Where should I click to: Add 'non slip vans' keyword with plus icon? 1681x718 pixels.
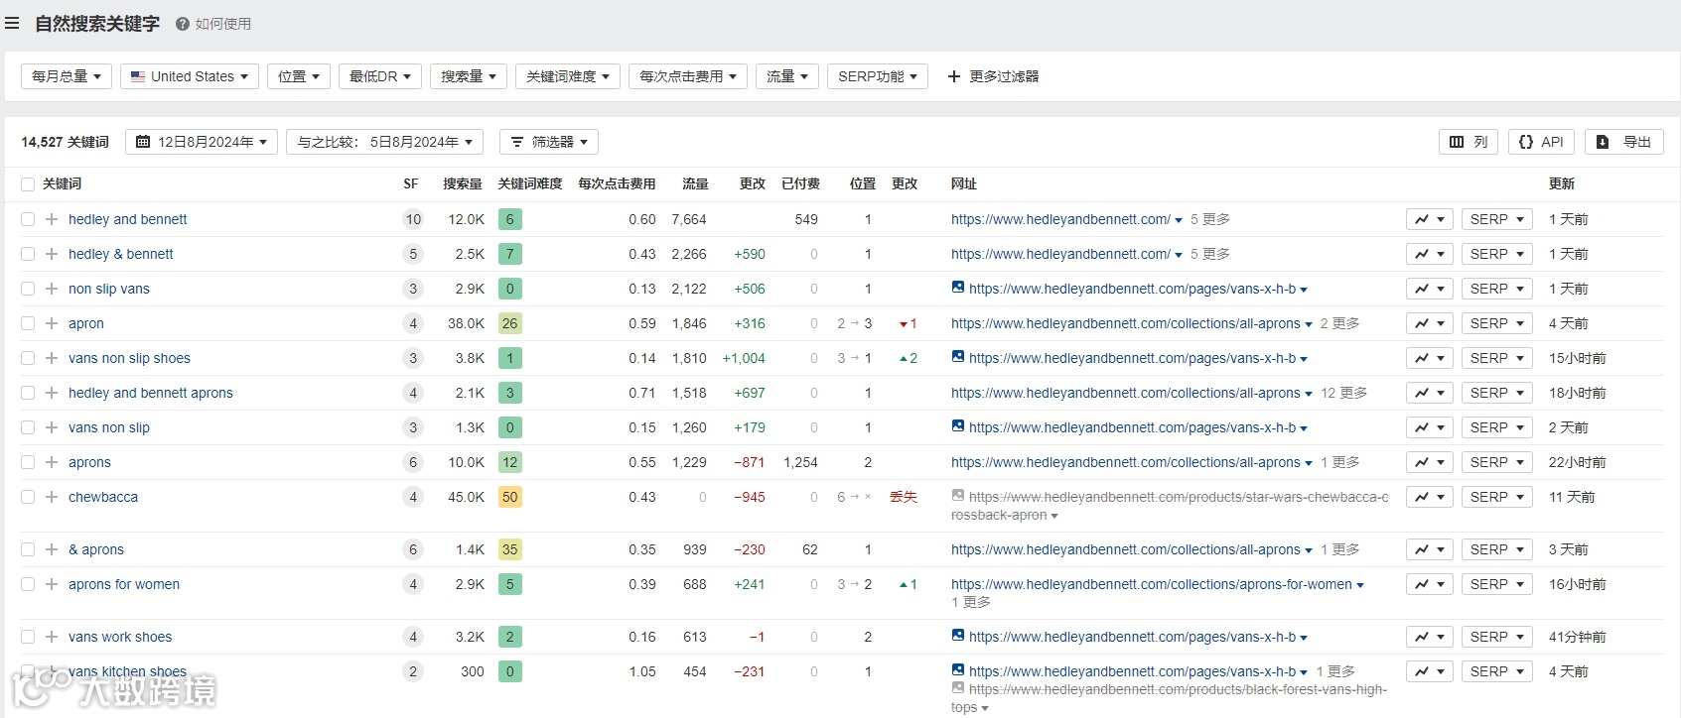pyautogui.click(x=52, y=289)
